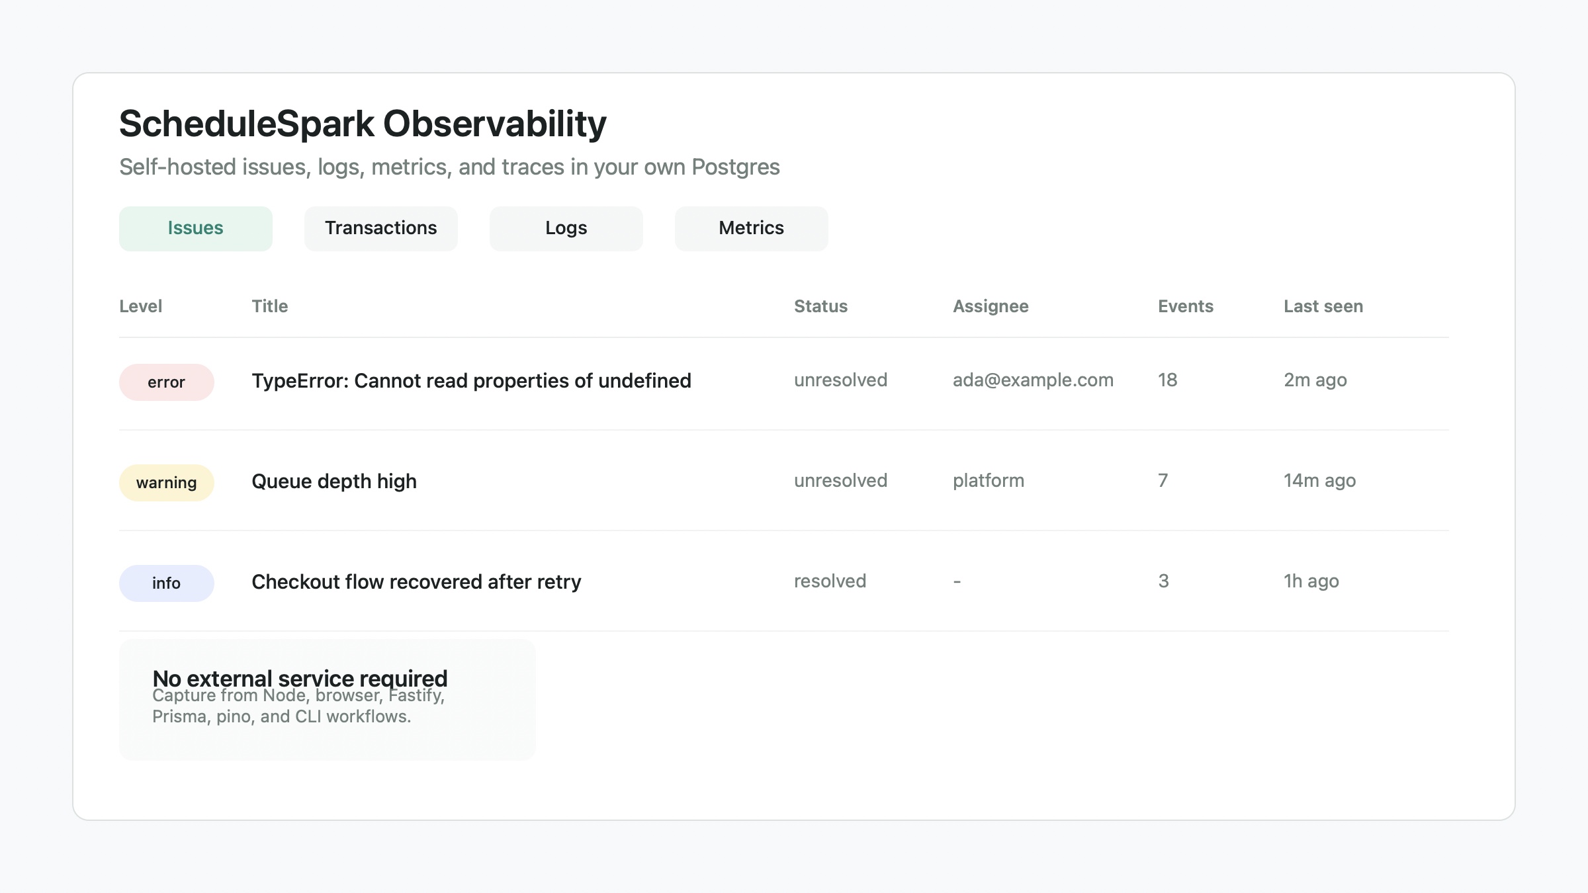Click the event count 7
The image size is (1588, 893).
pos(1163,481)
